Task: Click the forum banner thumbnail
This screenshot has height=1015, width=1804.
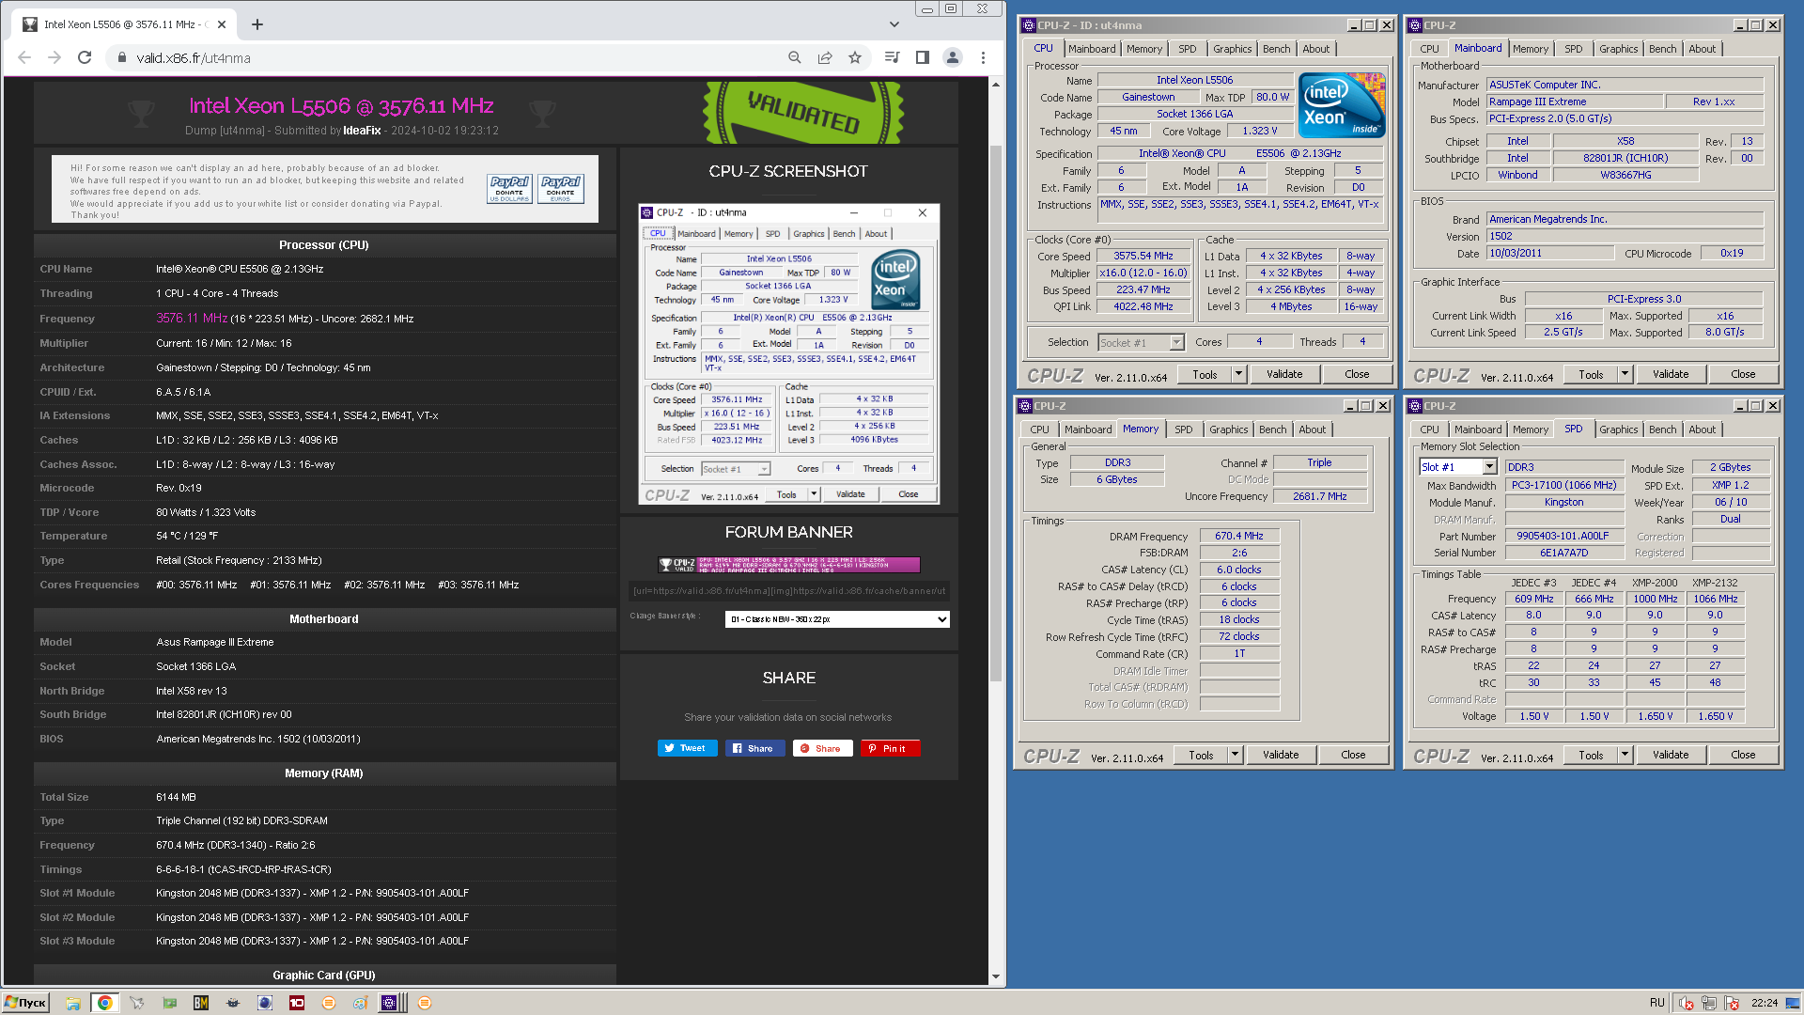Action: [x=789, y=564]
